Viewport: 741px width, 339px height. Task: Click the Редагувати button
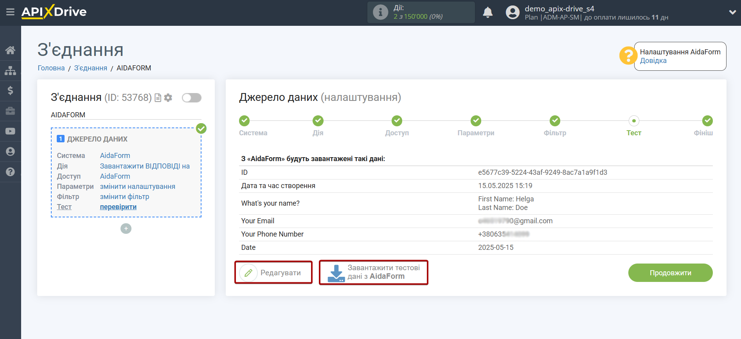(273, 273)
